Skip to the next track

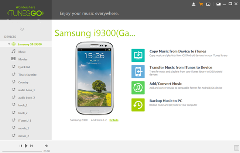pyautogui.click(x=31, y=146)
